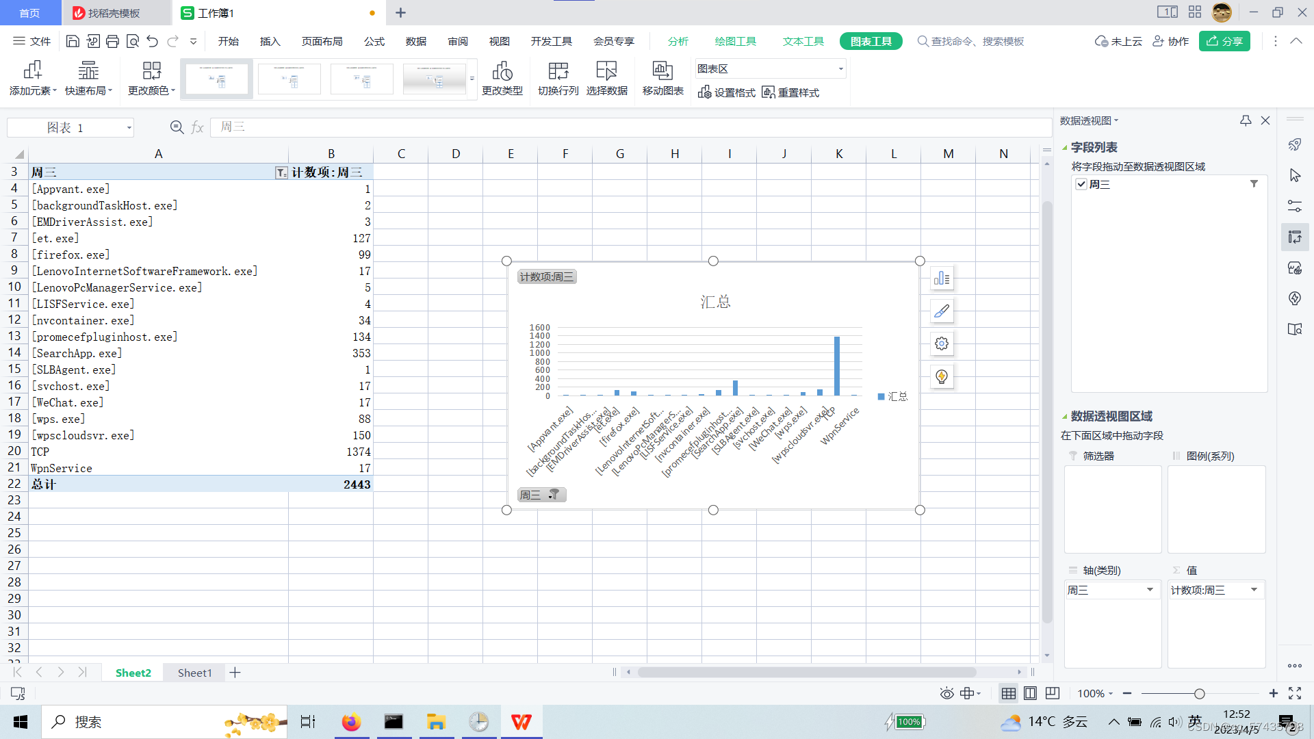Pin the 数据透视图 panel
This screenshot has width=1314, height=739.
tap(1245, 120)
